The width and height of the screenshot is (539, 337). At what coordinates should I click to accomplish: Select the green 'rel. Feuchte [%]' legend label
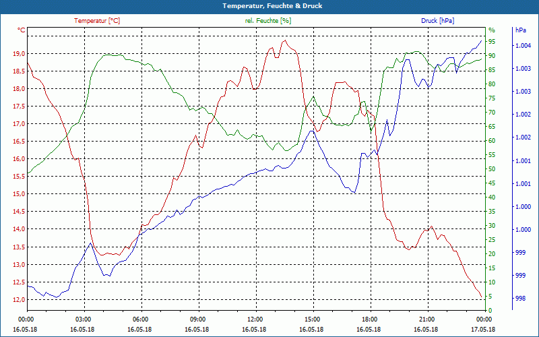pyautogui.click(x=267, y=21)
